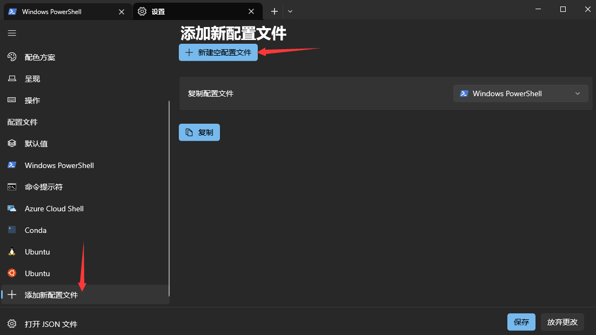
Task: Click the hamburger navigation menu icon
Action: 12,33
